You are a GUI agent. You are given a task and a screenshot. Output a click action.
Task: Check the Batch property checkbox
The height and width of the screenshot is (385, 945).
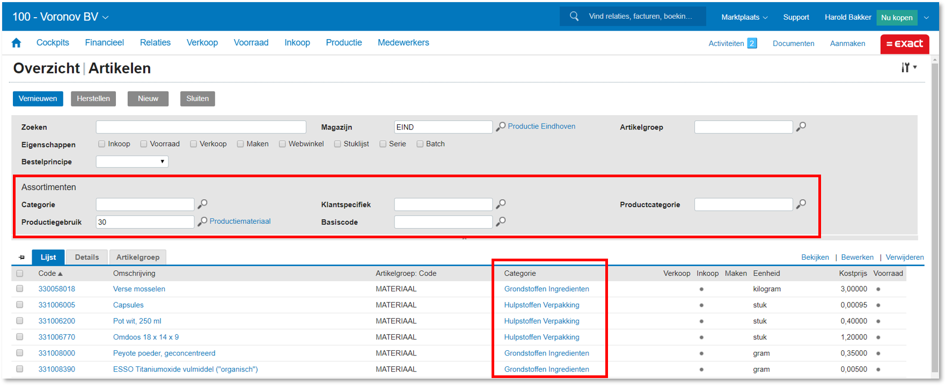[x=420, y=144]
